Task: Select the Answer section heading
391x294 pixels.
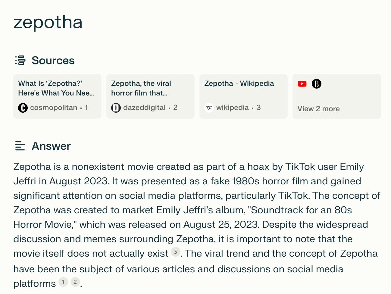Action: (x=51, y=146)
